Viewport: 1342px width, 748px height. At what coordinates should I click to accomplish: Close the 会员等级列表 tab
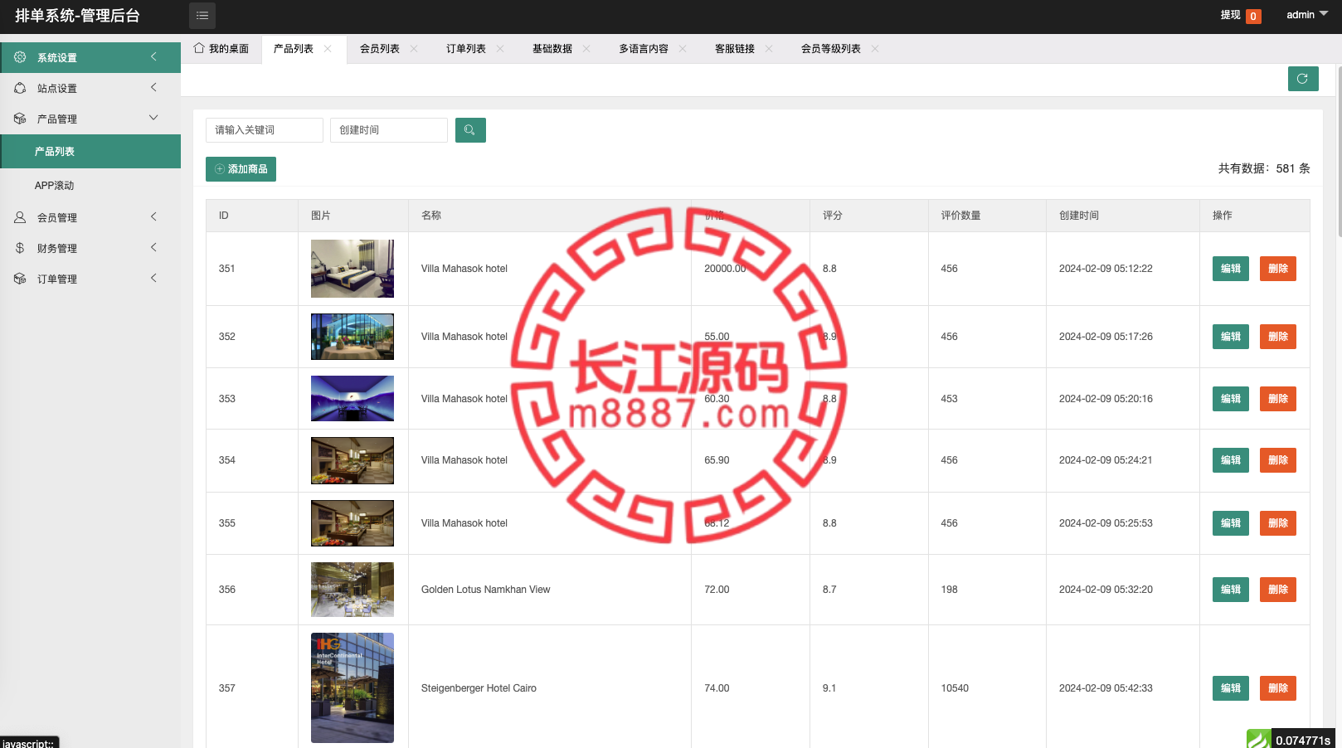[x=875, y=49]
